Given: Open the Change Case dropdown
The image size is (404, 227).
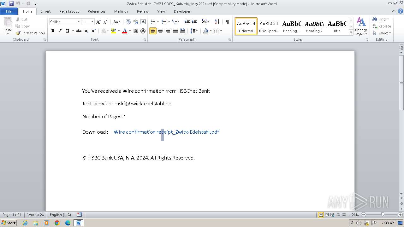Looking at the screenshot, I should pyautogui.click(x=116, y=22).
